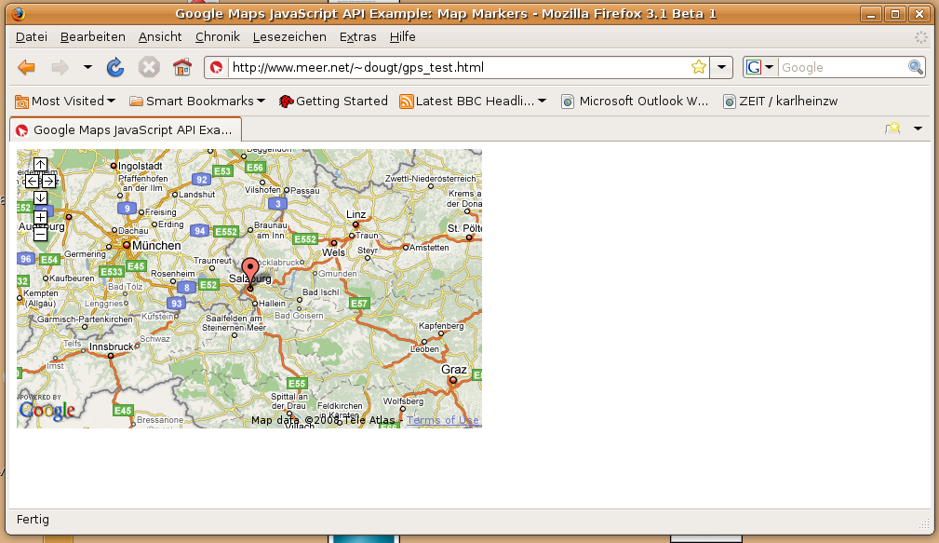The height and width of the screenshot is (543, 939).
Task: Click the site identity icon in address bar
Action: coord(217,67)
